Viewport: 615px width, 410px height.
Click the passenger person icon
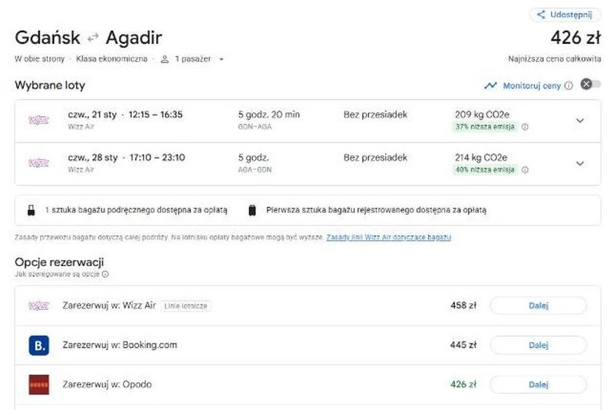(165, 59)
